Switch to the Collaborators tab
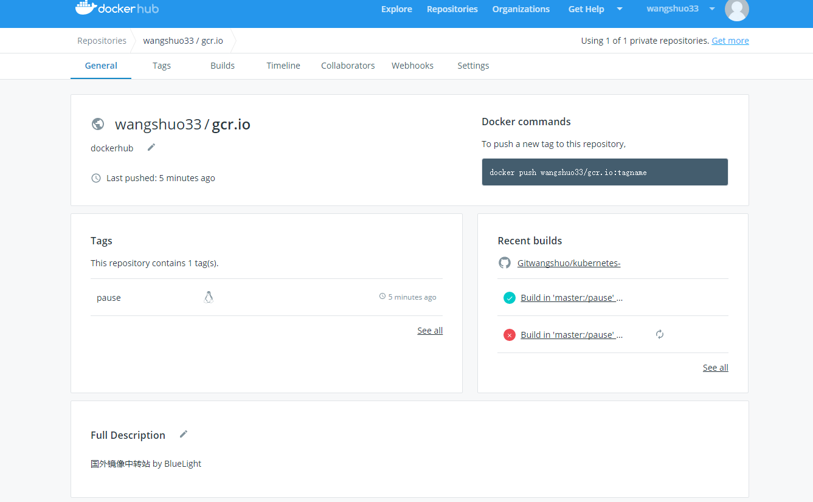 tap(348, 66)
